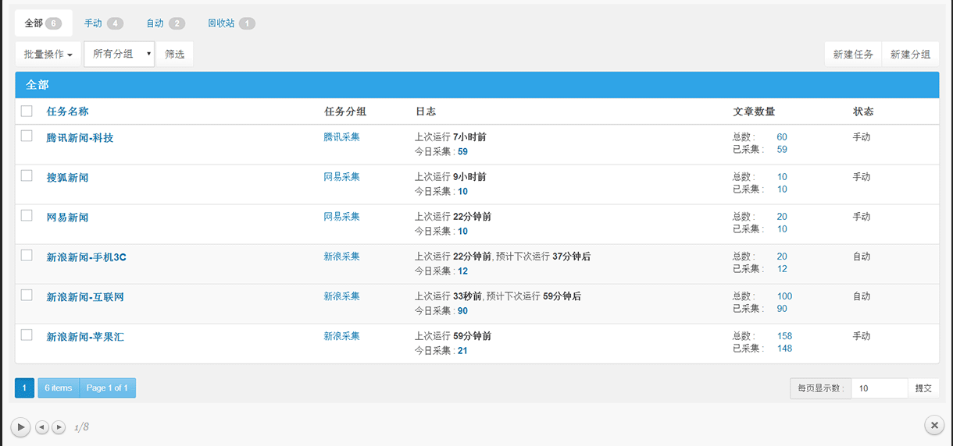The width and height of the screenshot is (953, 446).
Task: Open the 批量操作 dropdown
Action: [x=48, y=54]
